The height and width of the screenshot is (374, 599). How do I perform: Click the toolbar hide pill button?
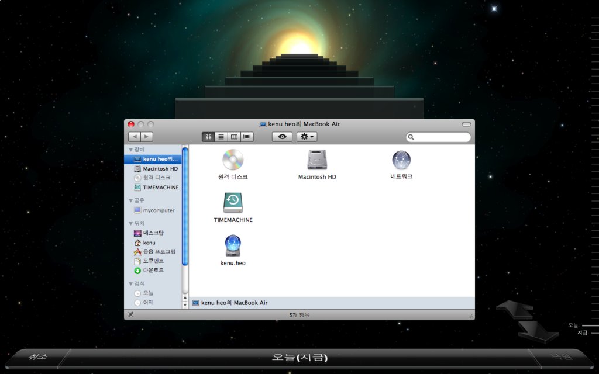click(x=466, y=124)
